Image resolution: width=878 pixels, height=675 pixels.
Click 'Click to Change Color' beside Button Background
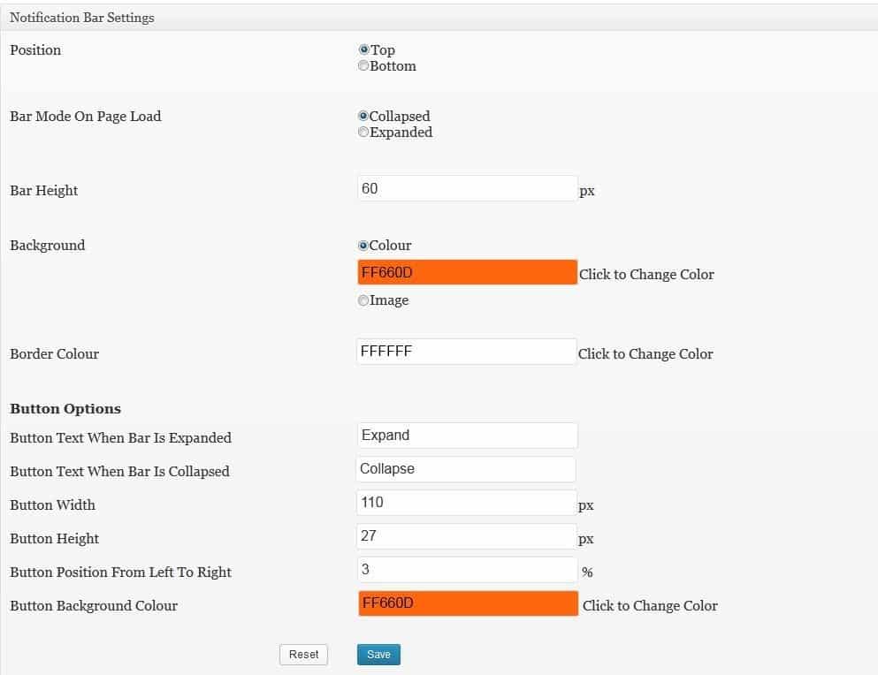point(650,605)
